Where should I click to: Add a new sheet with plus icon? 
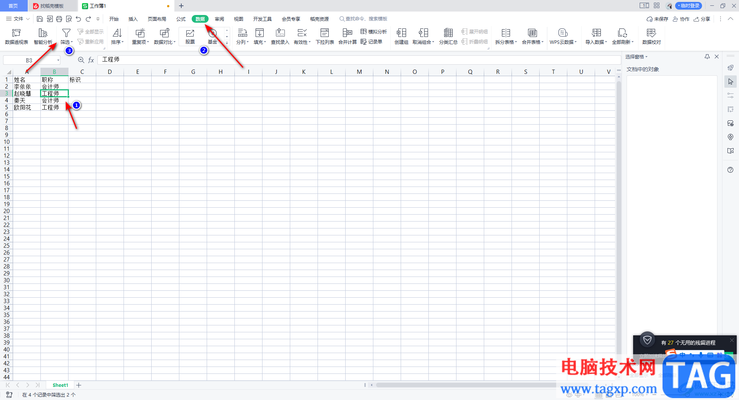[x=79, y=385]
